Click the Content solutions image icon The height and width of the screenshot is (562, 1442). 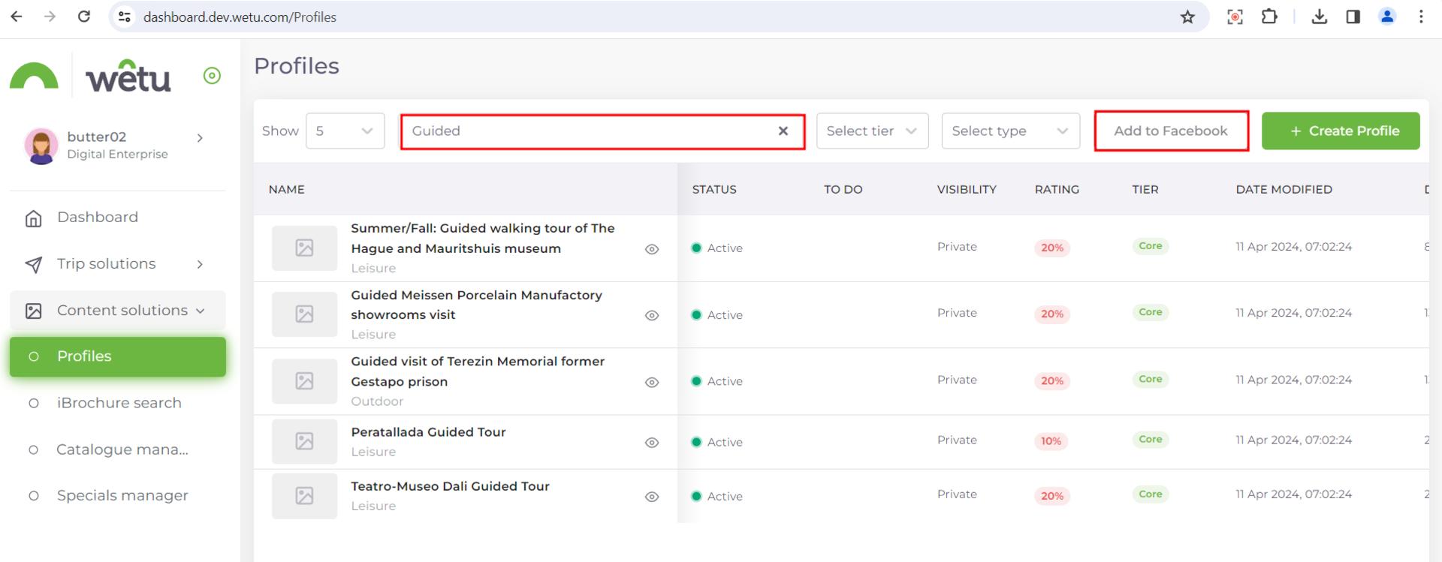tap(34, 311)
